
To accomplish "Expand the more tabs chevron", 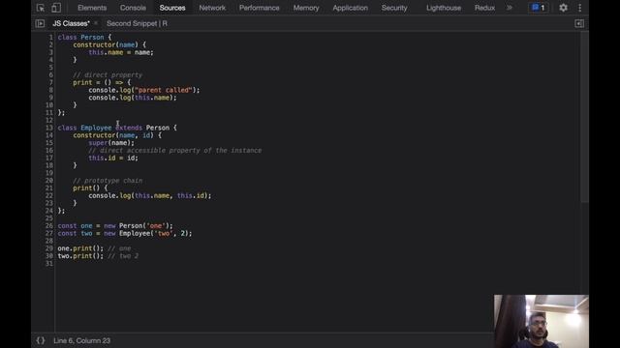I will click(510, 8).
